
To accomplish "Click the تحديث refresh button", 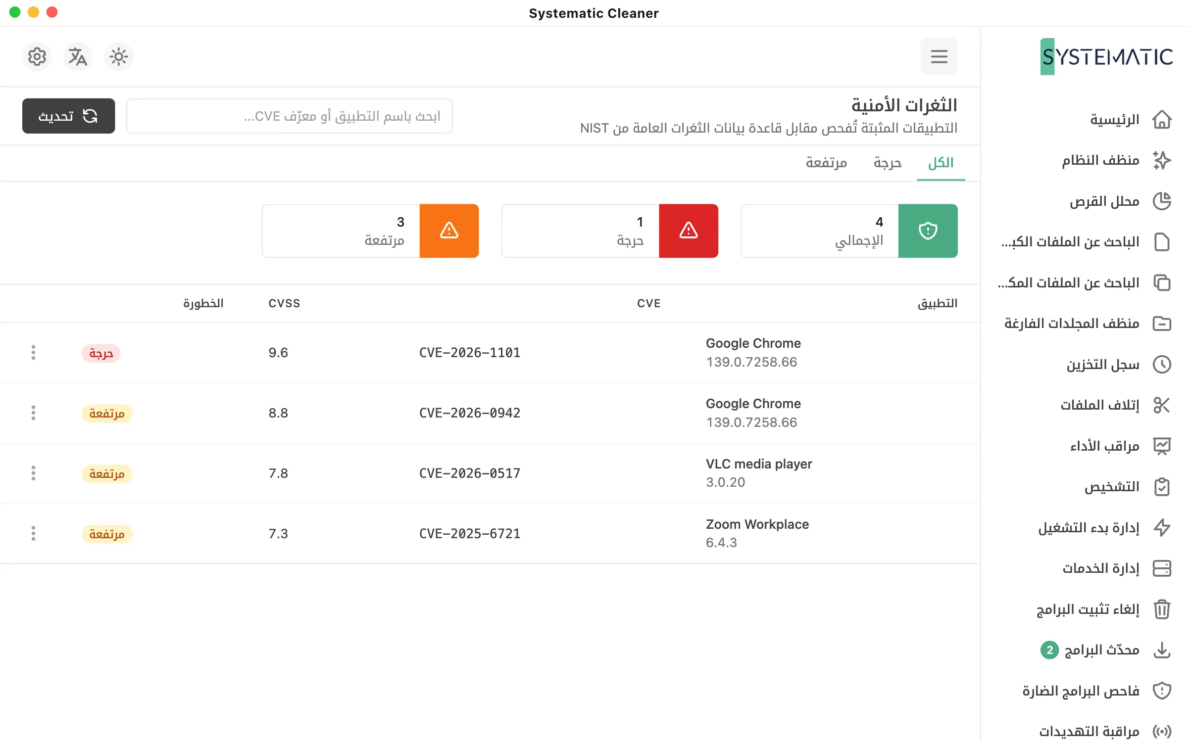I will click(x=68, y=116).
